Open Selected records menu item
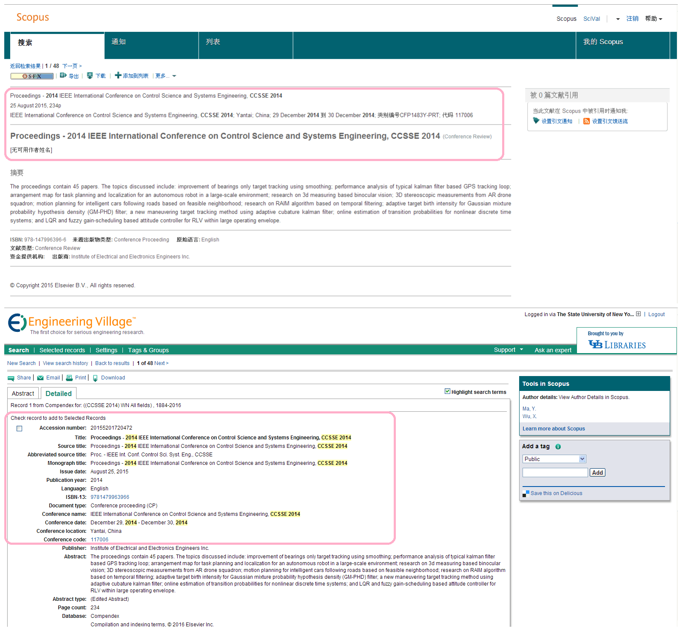 point(62,350)
